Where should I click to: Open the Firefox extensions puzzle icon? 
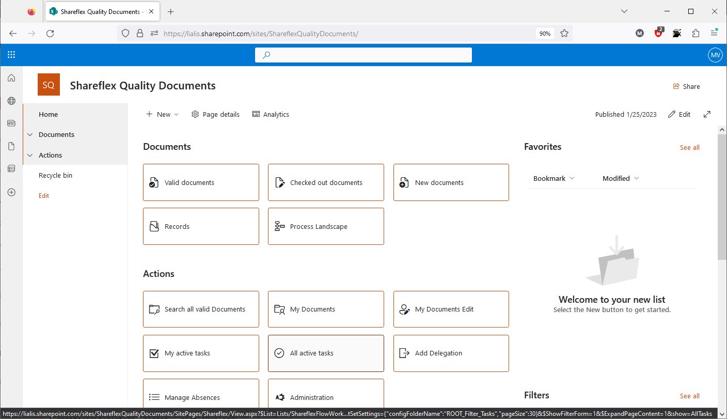(x=696, y=33)
